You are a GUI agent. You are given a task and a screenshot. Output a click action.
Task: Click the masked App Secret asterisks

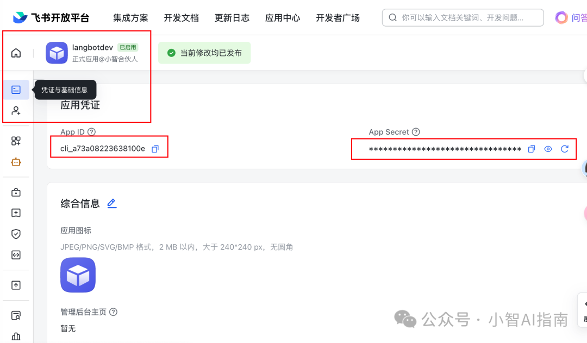point(445,149)
